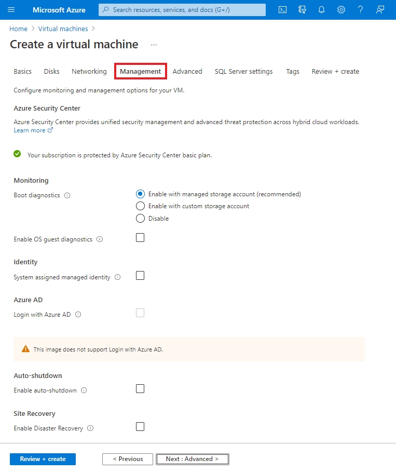Click info icon next to Enable auto-shutdown
Image resolution: width=396 pixels, height=473 pixels.
(84, 390)
